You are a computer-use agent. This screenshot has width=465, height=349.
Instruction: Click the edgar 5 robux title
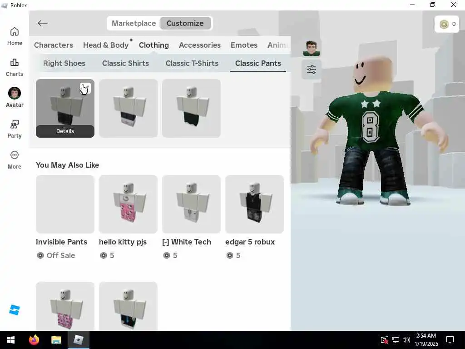coord(250,242)
